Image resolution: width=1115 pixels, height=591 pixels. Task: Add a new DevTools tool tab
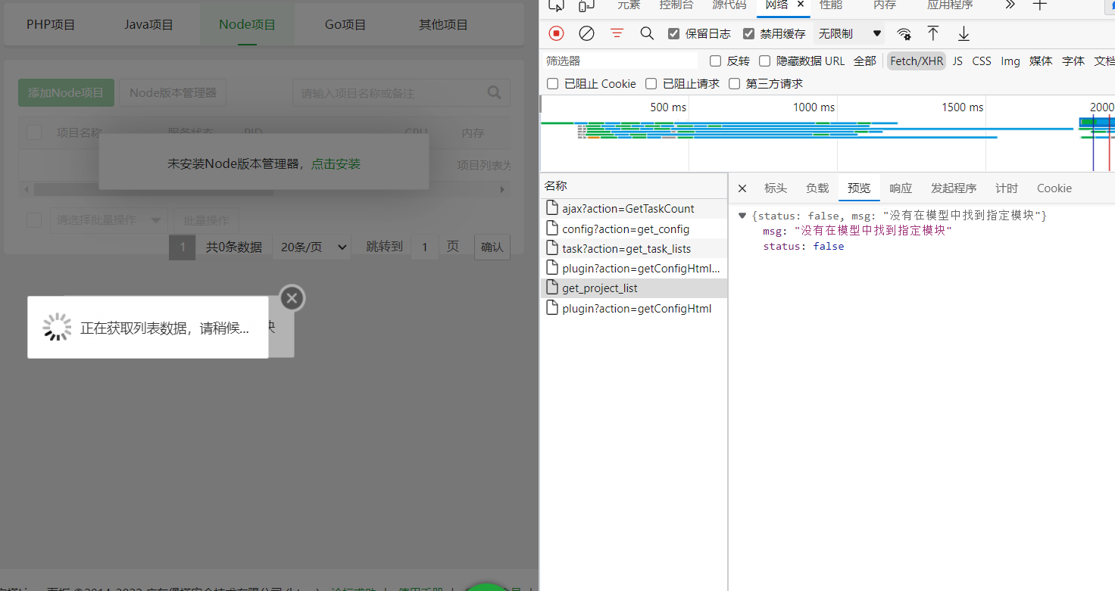[1040, 5]
